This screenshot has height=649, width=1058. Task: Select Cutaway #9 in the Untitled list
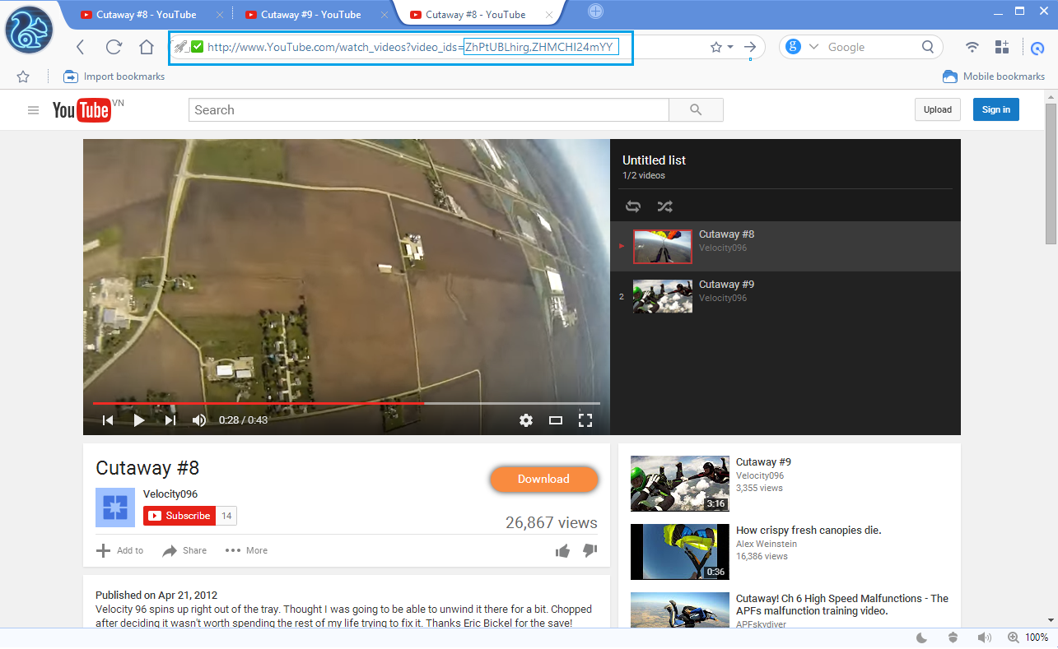(x=785, y=296)
